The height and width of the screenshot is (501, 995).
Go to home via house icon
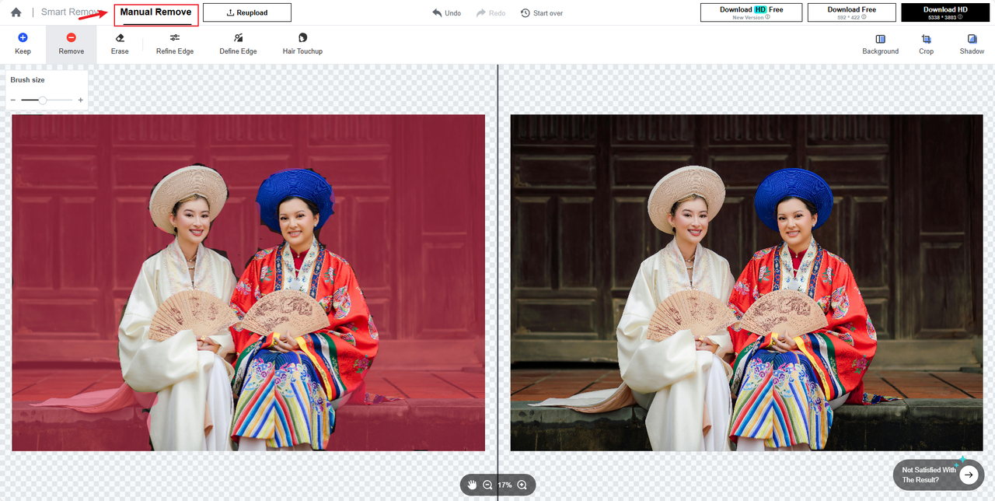point(16,12)
